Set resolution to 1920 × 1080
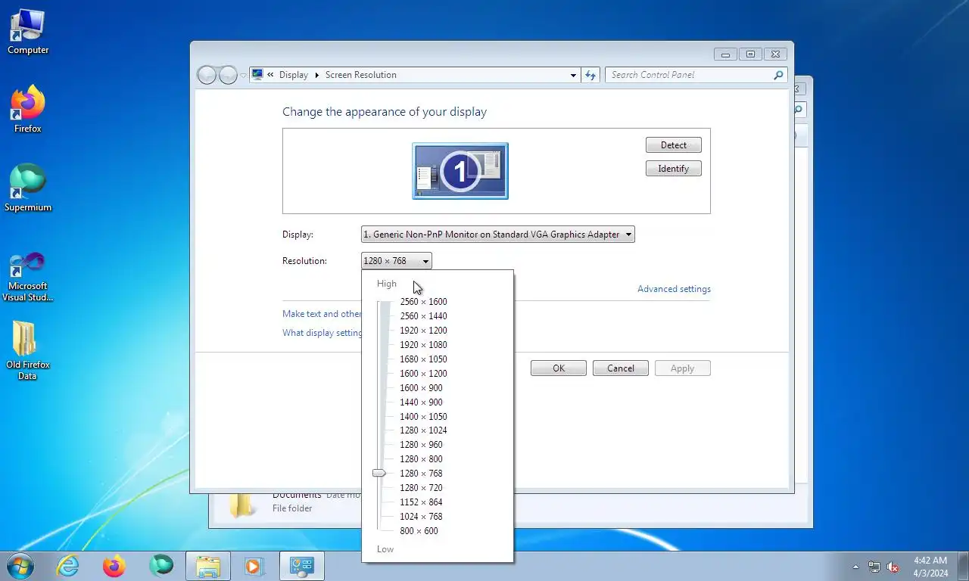969x581 pixels. 423,345
